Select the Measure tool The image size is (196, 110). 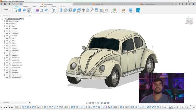pyautogui.click(x=123, y=10)
